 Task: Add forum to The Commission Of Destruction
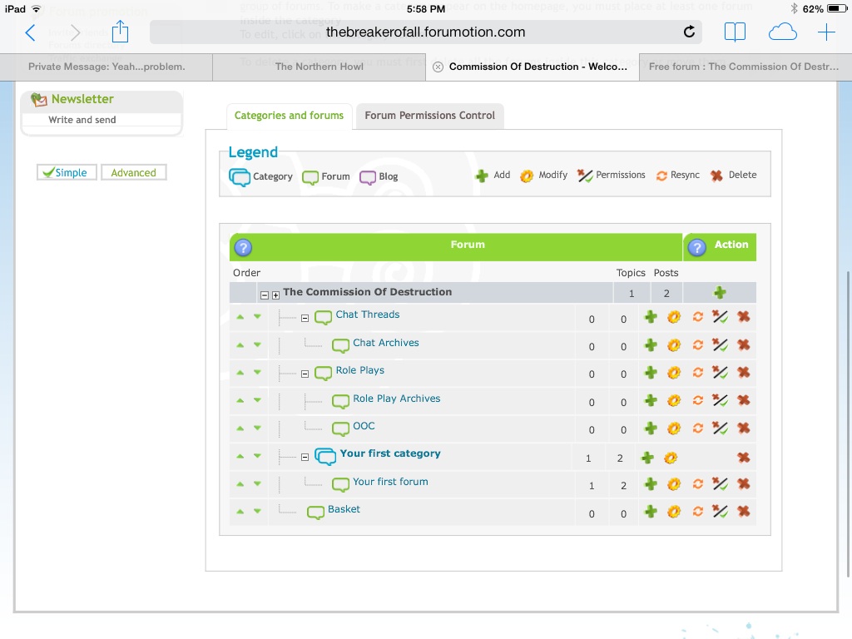coord(720,293)
